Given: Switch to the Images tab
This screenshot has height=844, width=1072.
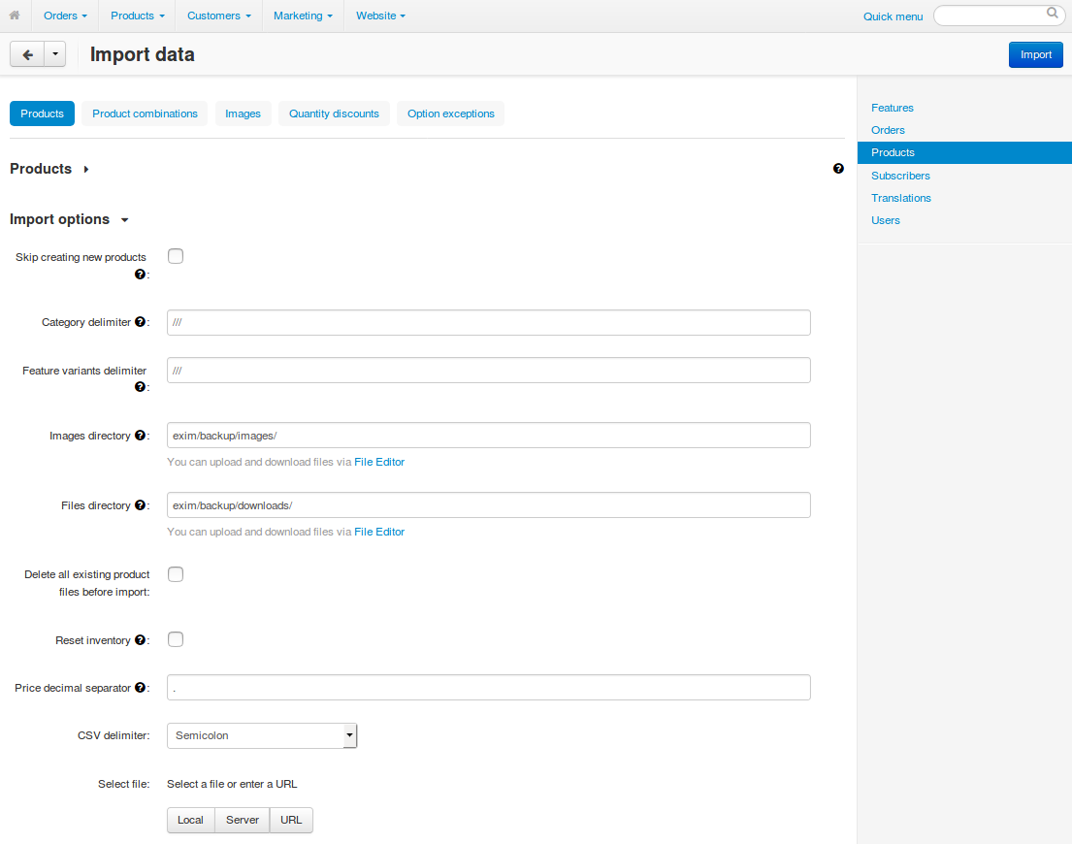Looking at the screenshot, I should coord(243,114).
